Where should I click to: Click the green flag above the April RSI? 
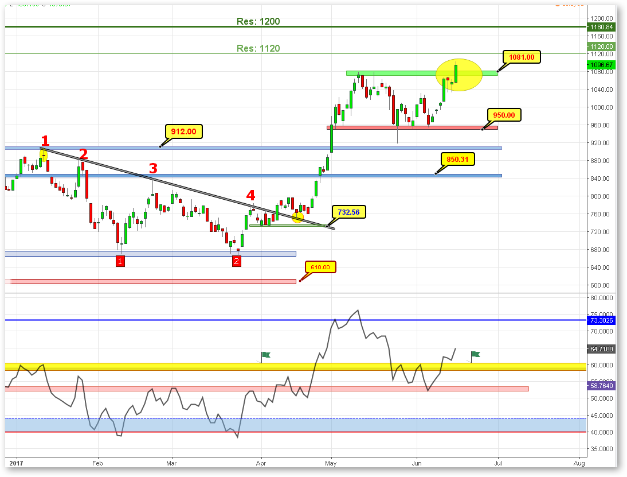click(x=266, y=355)
